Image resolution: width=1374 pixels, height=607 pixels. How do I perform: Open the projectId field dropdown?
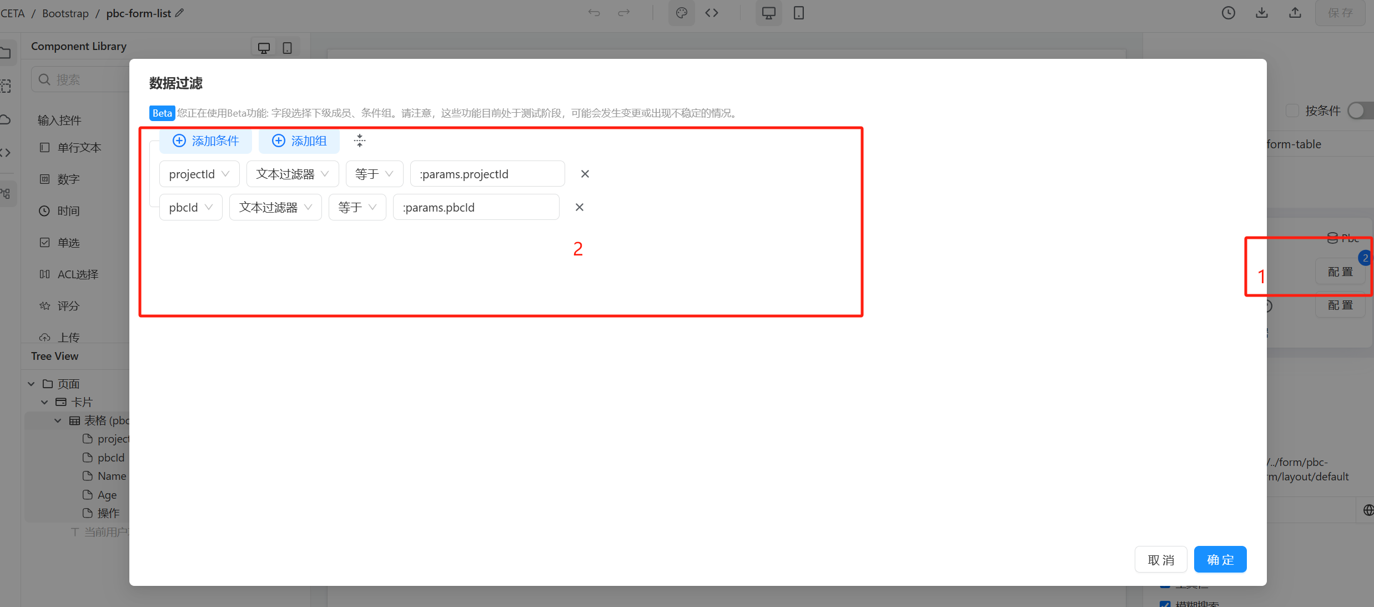click(x=199, y=174)
